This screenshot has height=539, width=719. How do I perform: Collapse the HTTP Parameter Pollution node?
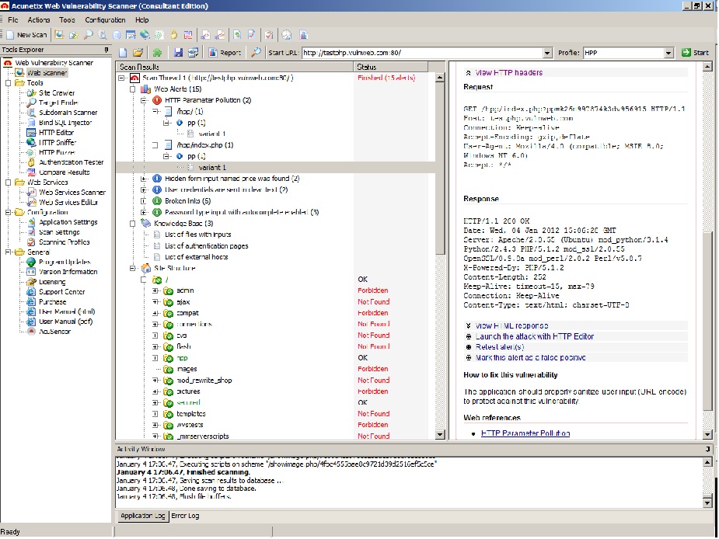click(x=144, y=100)
